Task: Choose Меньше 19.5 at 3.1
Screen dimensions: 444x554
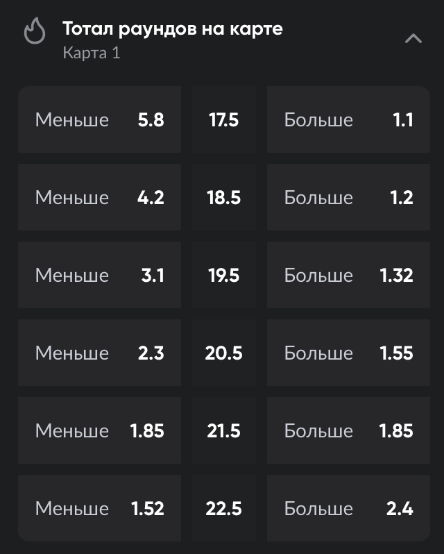Action: pos(99,276)
